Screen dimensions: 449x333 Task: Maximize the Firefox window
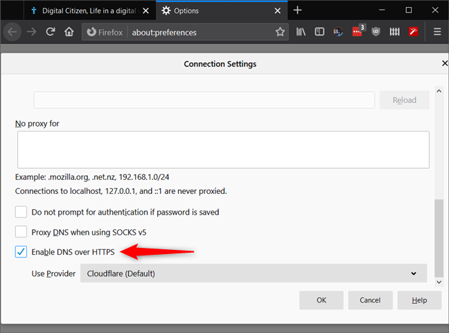[409, 10]
